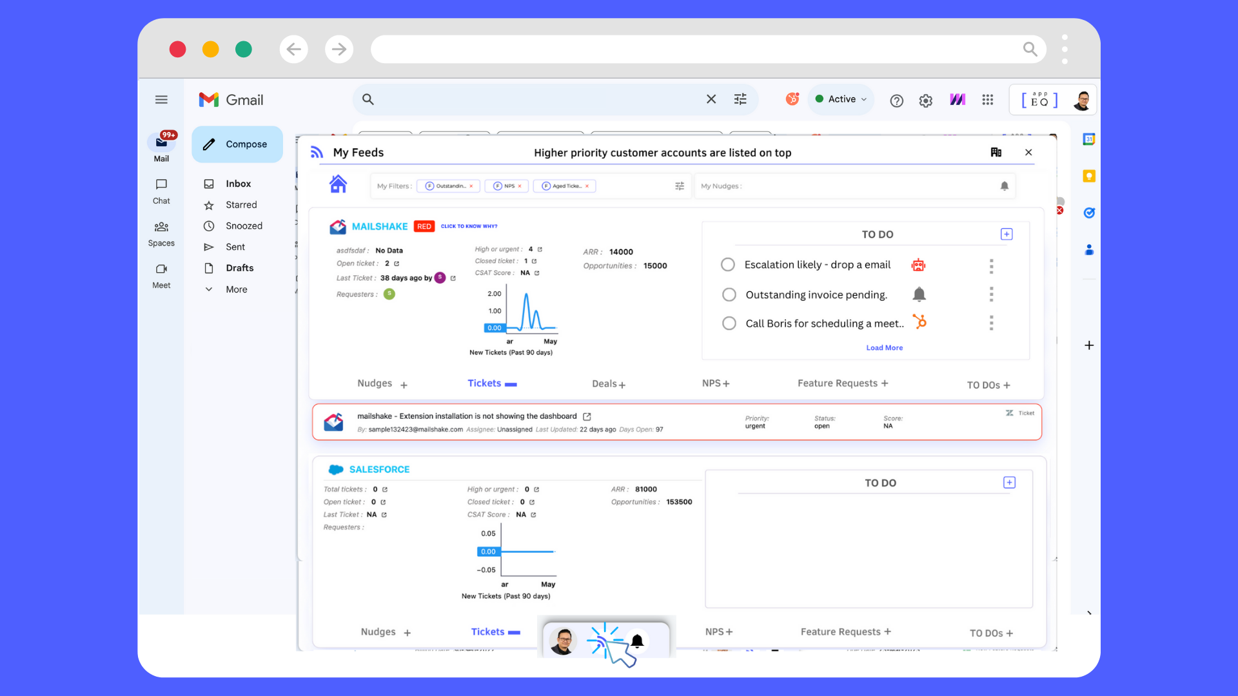Check off 'Outstanding invoice pending' task
Viewport: 1238px width, 696px height.
coord(729,295)
